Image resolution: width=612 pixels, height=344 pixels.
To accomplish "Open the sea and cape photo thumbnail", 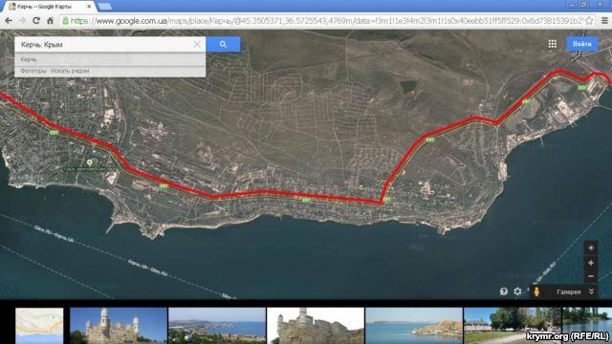I will 414,326.
